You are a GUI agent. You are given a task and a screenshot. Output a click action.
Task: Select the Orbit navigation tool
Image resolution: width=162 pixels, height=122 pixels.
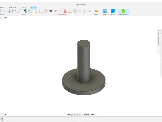(x=68, y=115)
